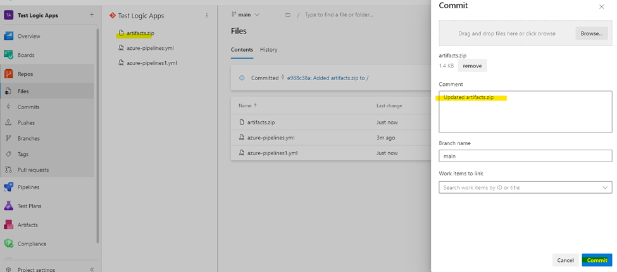This screenshot has width=617, height=272.
Task: Click the info icon beside Committed message
Action: (x=242, y=78)
